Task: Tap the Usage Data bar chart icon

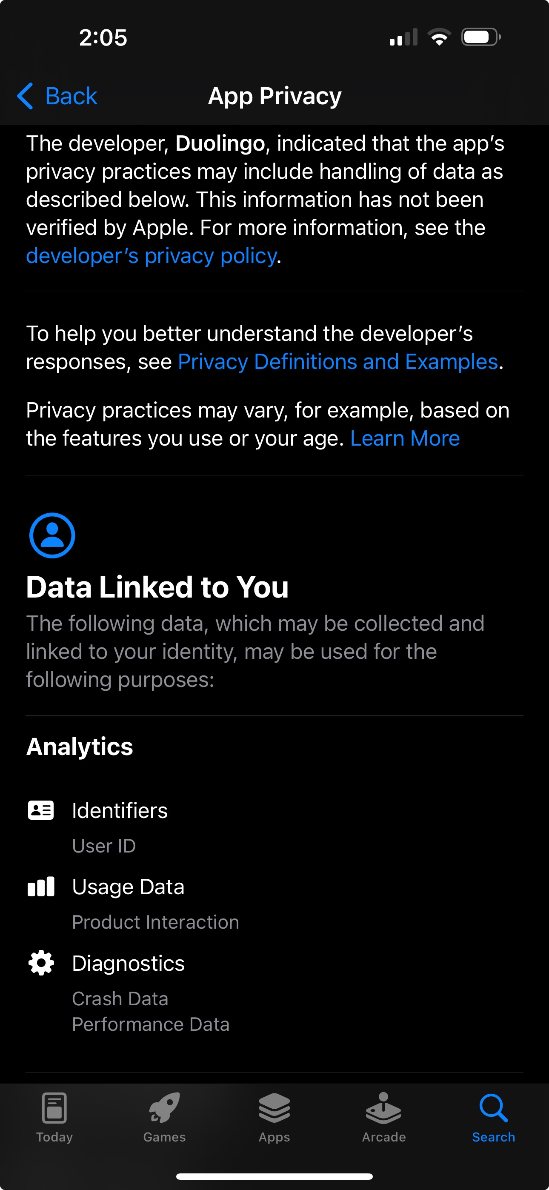Action: [41, 887]
